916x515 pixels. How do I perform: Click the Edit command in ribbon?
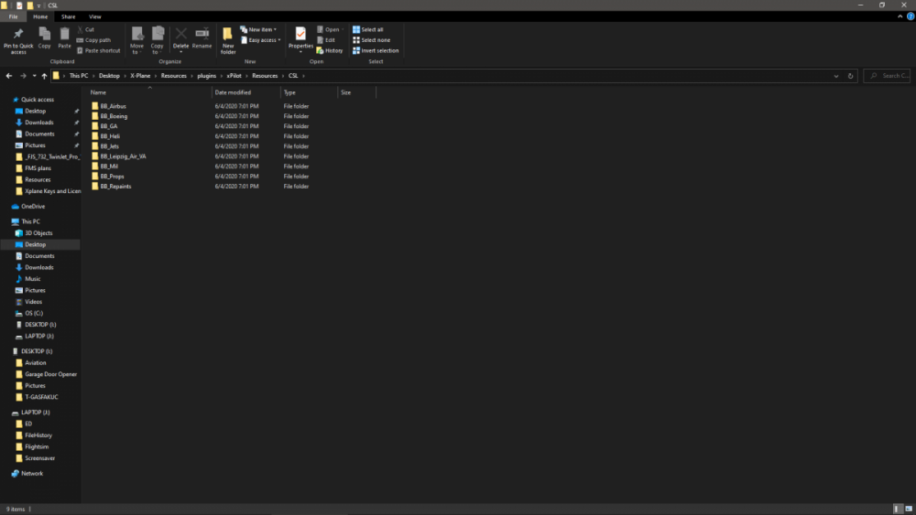pos(326,39)
